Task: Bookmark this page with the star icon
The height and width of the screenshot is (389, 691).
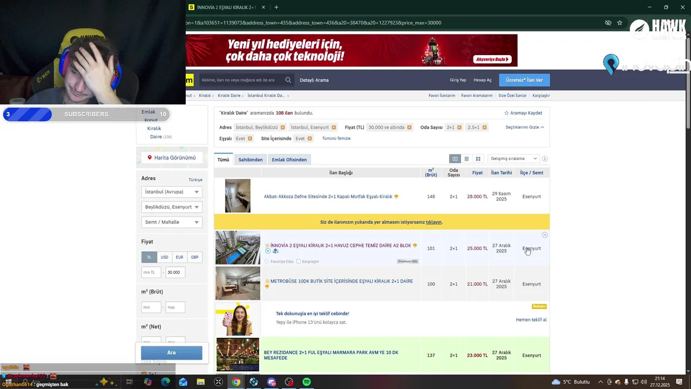Action: pyautogui.click(x=620, y=23)
